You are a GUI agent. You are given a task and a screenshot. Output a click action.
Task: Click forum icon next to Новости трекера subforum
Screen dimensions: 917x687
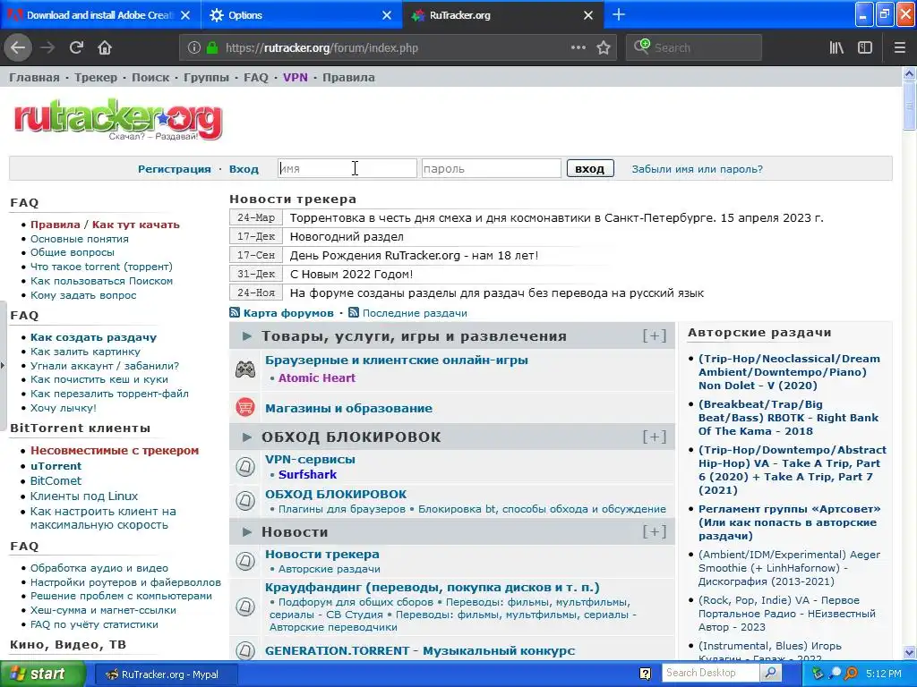(245, 561)
